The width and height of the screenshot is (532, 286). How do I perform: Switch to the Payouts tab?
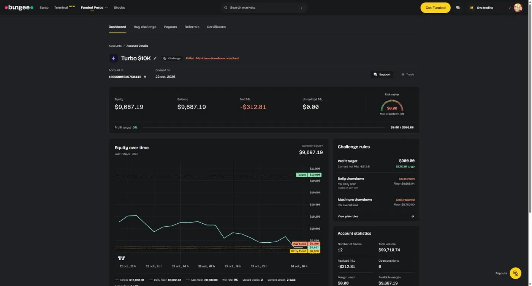click(170, 27)
